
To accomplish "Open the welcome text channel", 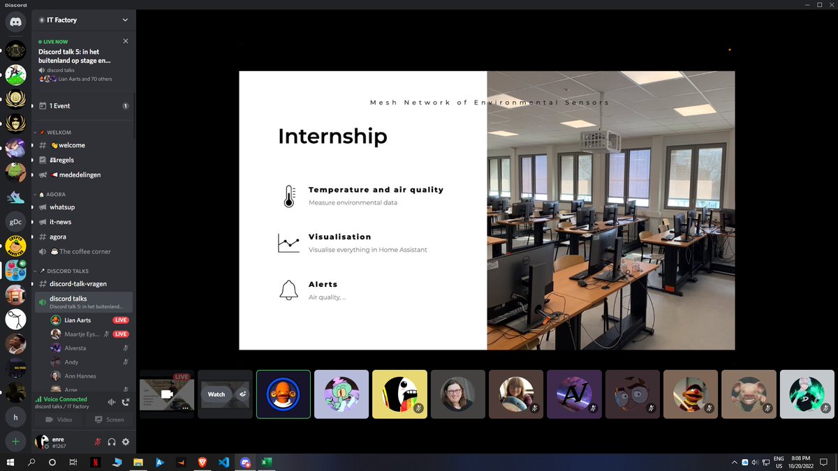I will [84, 145].
